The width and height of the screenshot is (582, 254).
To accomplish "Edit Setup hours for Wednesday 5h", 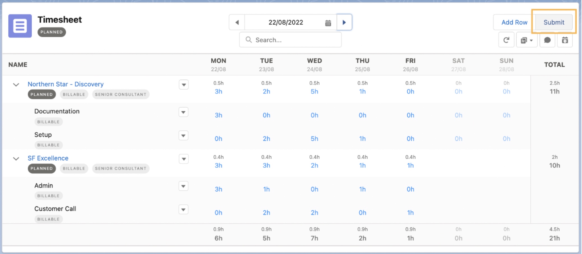I will (x=314, y=138).
